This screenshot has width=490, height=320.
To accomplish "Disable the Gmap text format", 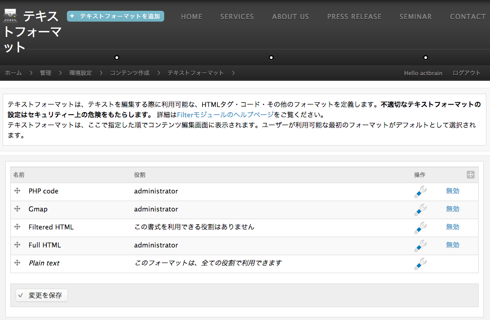I will click(x=452, y=209).
